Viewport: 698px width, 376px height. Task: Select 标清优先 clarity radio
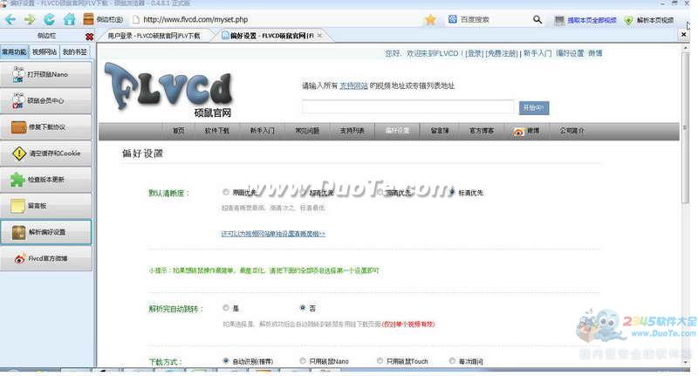(x=452, y=193)
